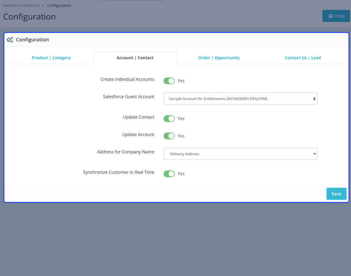Click the Configuration gears icon
This screenshot has width=351, height=276.
[x=10, y=40]
